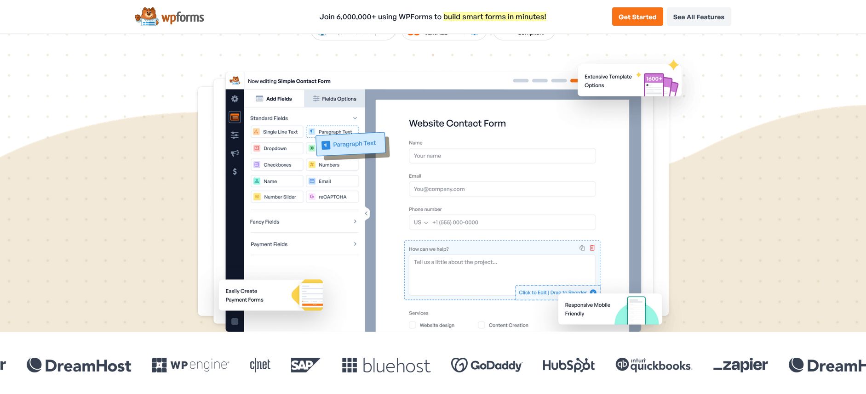Viewport: 866px width, 394px height.
Task: Close the Click to Edit tooltip
Action: (593, 293)
